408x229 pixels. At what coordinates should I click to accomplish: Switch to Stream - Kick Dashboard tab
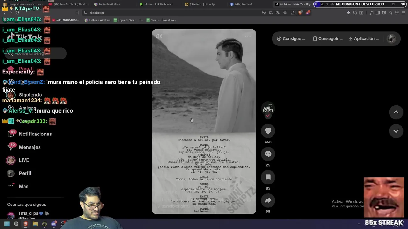156,4
